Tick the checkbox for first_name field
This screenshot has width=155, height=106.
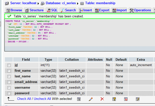tap(9, 71)
